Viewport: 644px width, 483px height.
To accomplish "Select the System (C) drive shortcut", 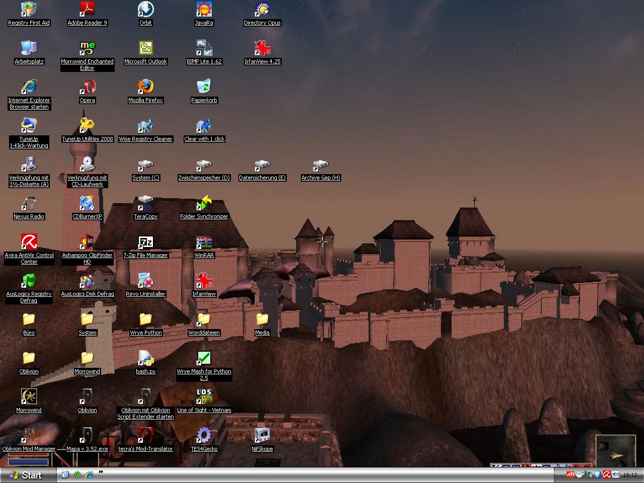I will 145,165.
